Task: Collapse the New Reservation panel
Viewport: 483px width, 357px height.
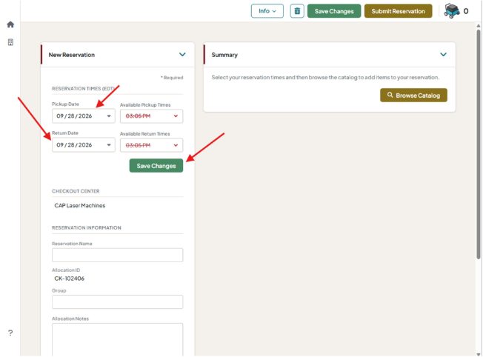Action: pyautogui.click(x=182, y=55)
